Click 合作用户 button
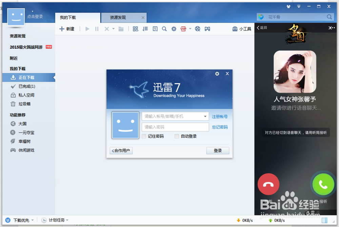The image size is (339, 227). click(121, 151)
